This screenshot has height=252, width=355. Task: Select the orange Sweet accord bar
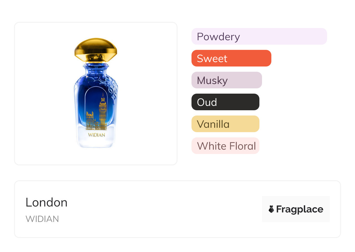[x=231, y=58]
